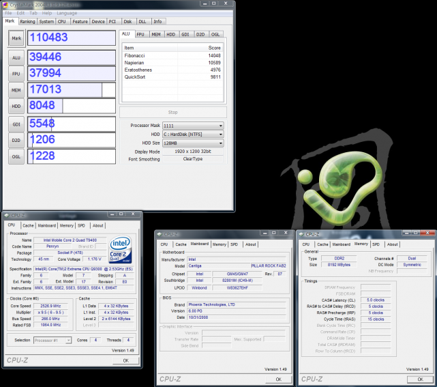437x387 pixels.
Task: Open the Help menu in CrystalMark
Action: click(x=47, y=13)
